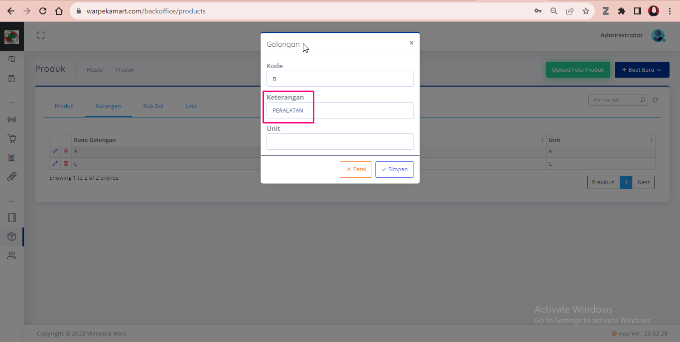Click the Z extension icon
The image size is (680, 342).
click(x=606, y=11)
